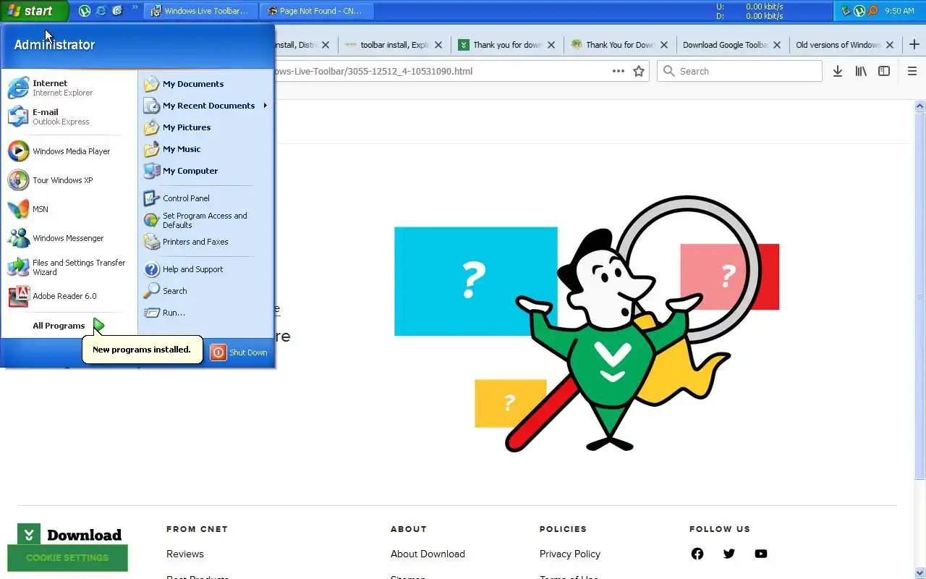The height and width of the screenshot is (579, 926).
Task: Click the system clock 9:50 AM
Action: [899, 11]
